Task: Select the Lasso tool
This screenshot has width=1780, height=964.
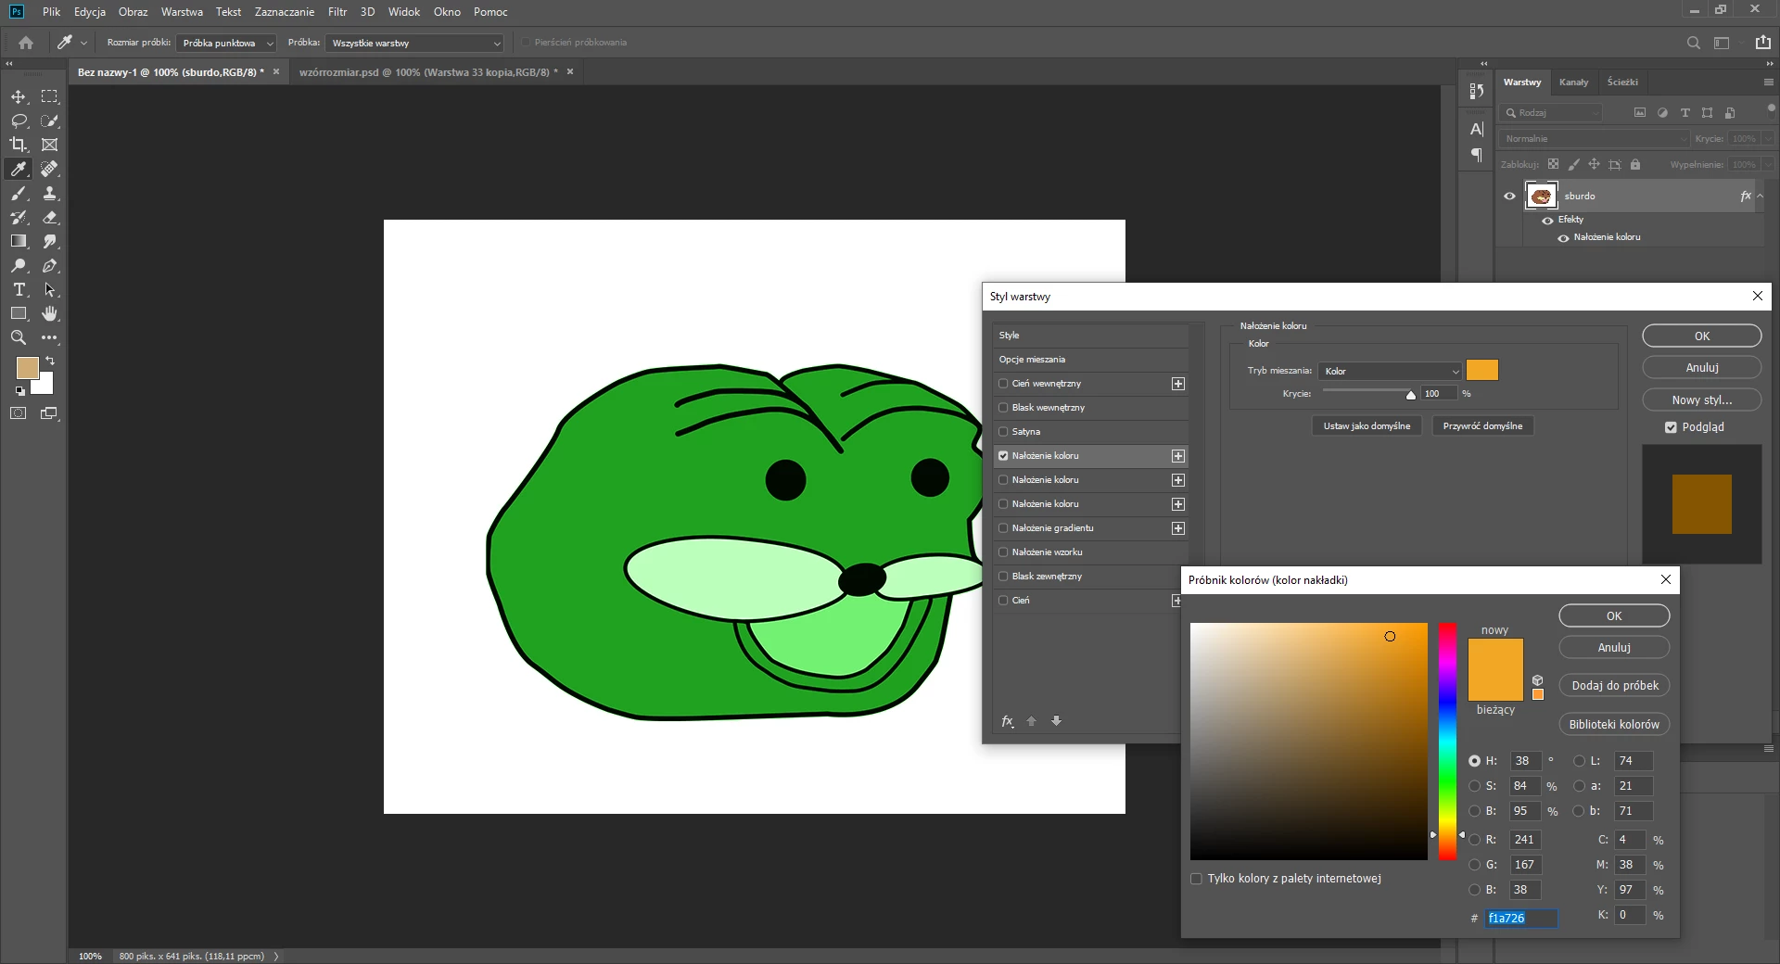Action: (x=19, y=120)
